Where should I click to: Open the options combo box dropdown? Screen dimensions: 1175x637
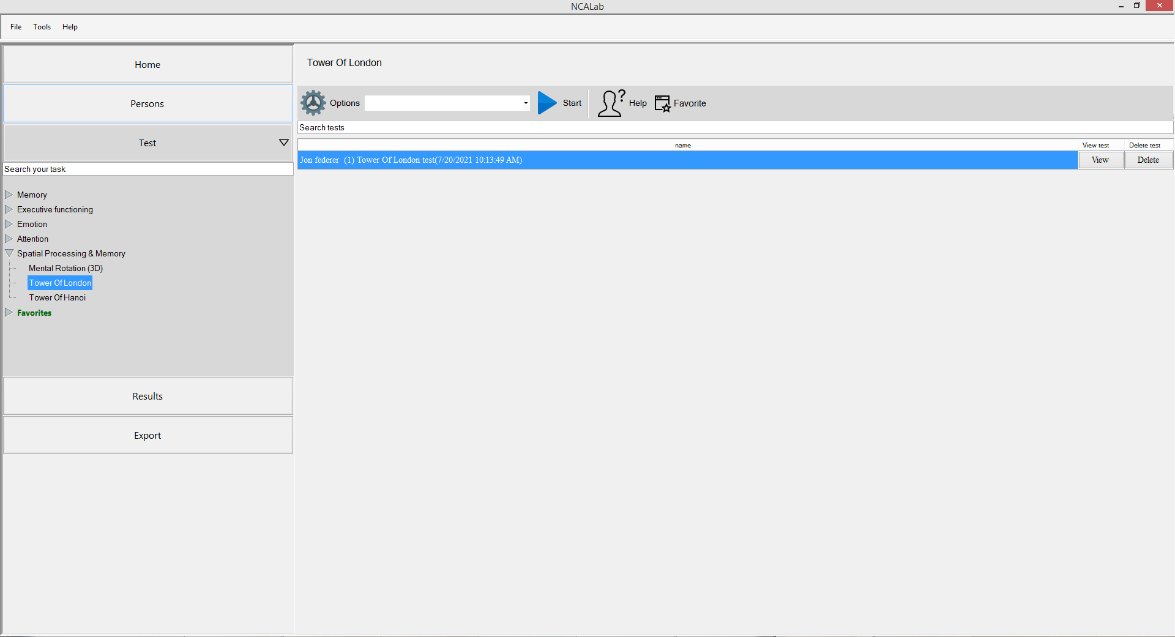525,103
